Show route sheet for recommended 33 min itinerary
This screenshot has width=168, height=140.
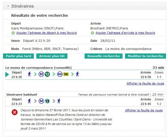145,84
